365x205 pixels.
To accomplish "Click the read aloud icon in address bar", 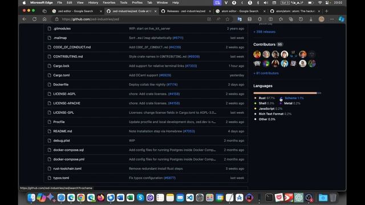I will (x=218, y=19).
